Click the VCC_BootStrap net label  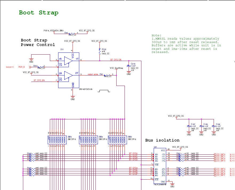pos(117,68)
